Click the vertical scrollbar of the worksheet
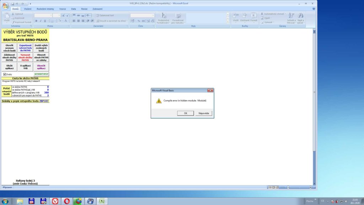The image size is (364, 205). tap(314, 107)
